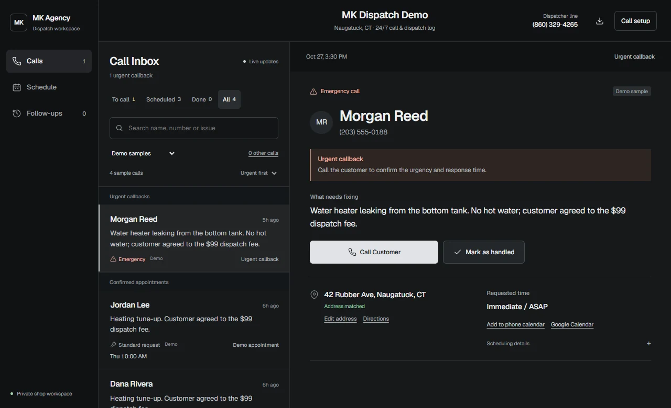This screenshot has height=408, width=671.
Task: Click the 0 other calls link
Action: click(263, 153)
